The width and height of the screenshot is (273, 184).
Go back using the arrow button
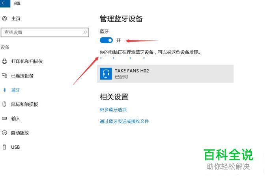(5, 4)
